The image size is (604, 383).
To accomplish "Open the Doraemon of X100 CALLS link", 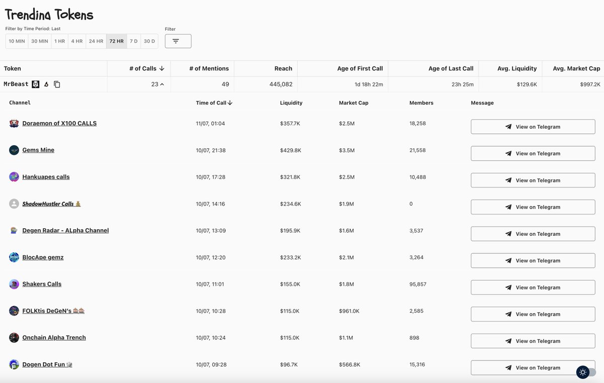I will point(59,123).
